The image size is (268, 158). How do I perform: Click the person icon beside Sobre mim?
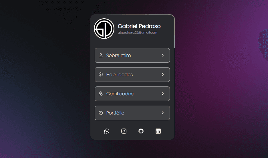[x=101, y=55]
